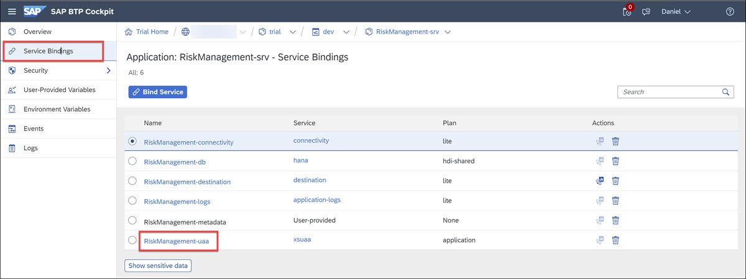Select the RiskManagement-metadata radio button
The width and height of the screenshot is (746, 279).
(132, 220)
